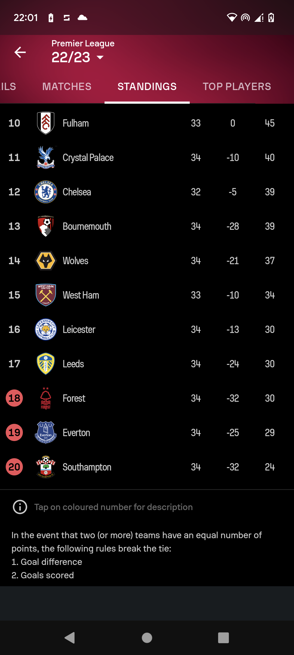
Task: Tap the Everton club crest
Action: coord(46,433)
